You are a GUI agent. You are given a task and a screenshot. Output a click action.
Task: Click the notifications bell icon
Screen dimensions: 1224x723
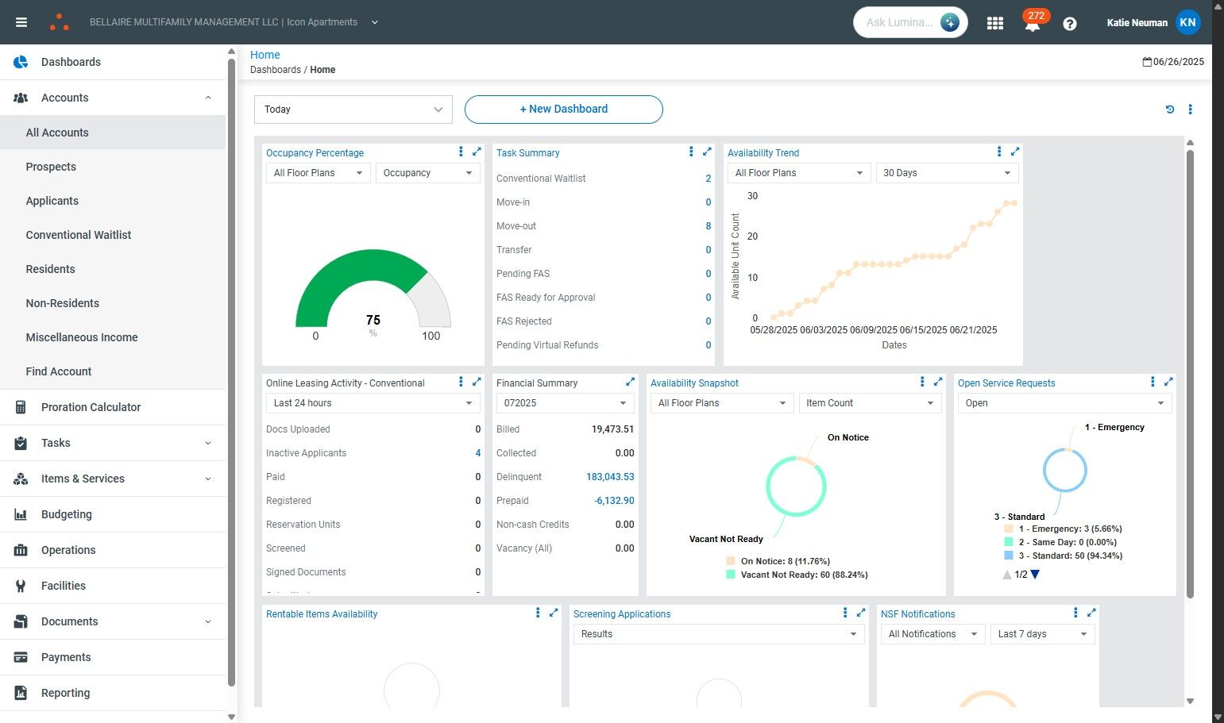point(1032,25)
